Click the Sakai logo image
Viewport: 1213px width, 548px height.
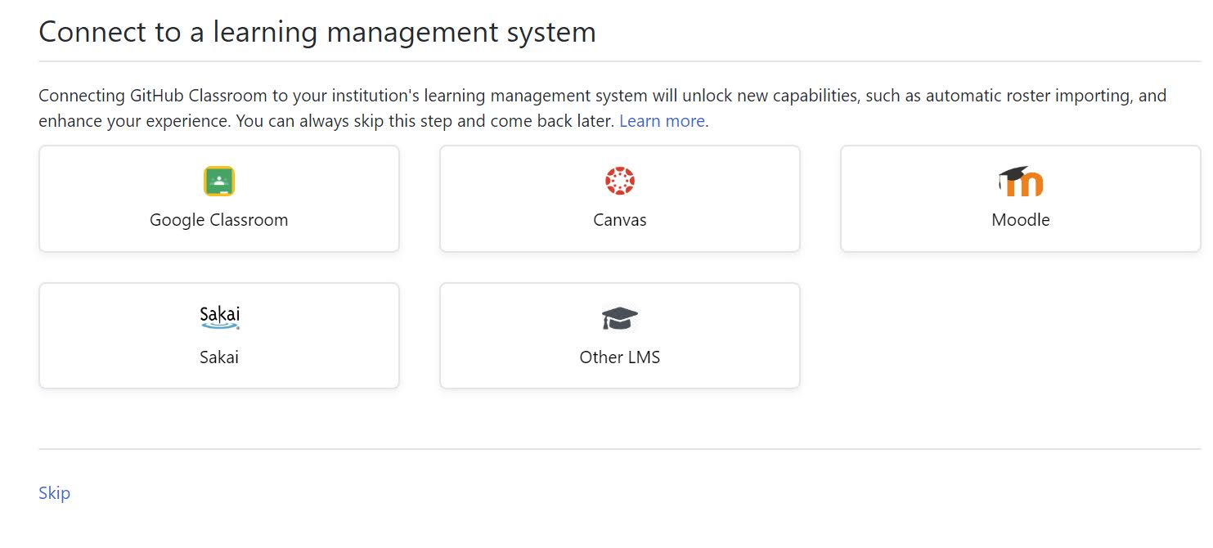pyautogui.click(x=219, y=317)
